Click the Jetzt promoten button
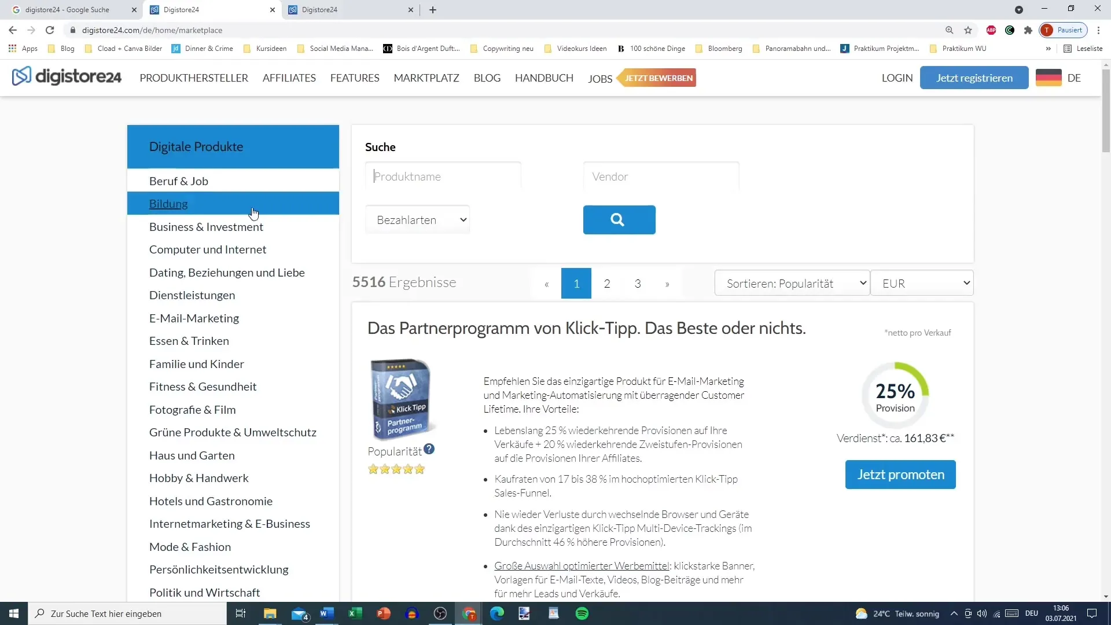 pyautogui.click(x=900, y=475)
